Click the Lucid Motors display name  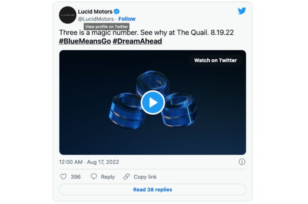tap(95, 11)
